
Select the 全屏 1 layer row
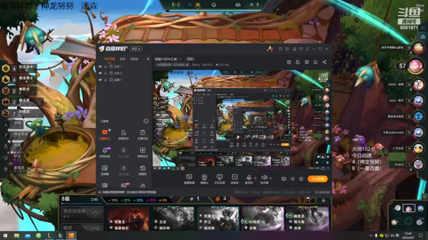(124, 79)
